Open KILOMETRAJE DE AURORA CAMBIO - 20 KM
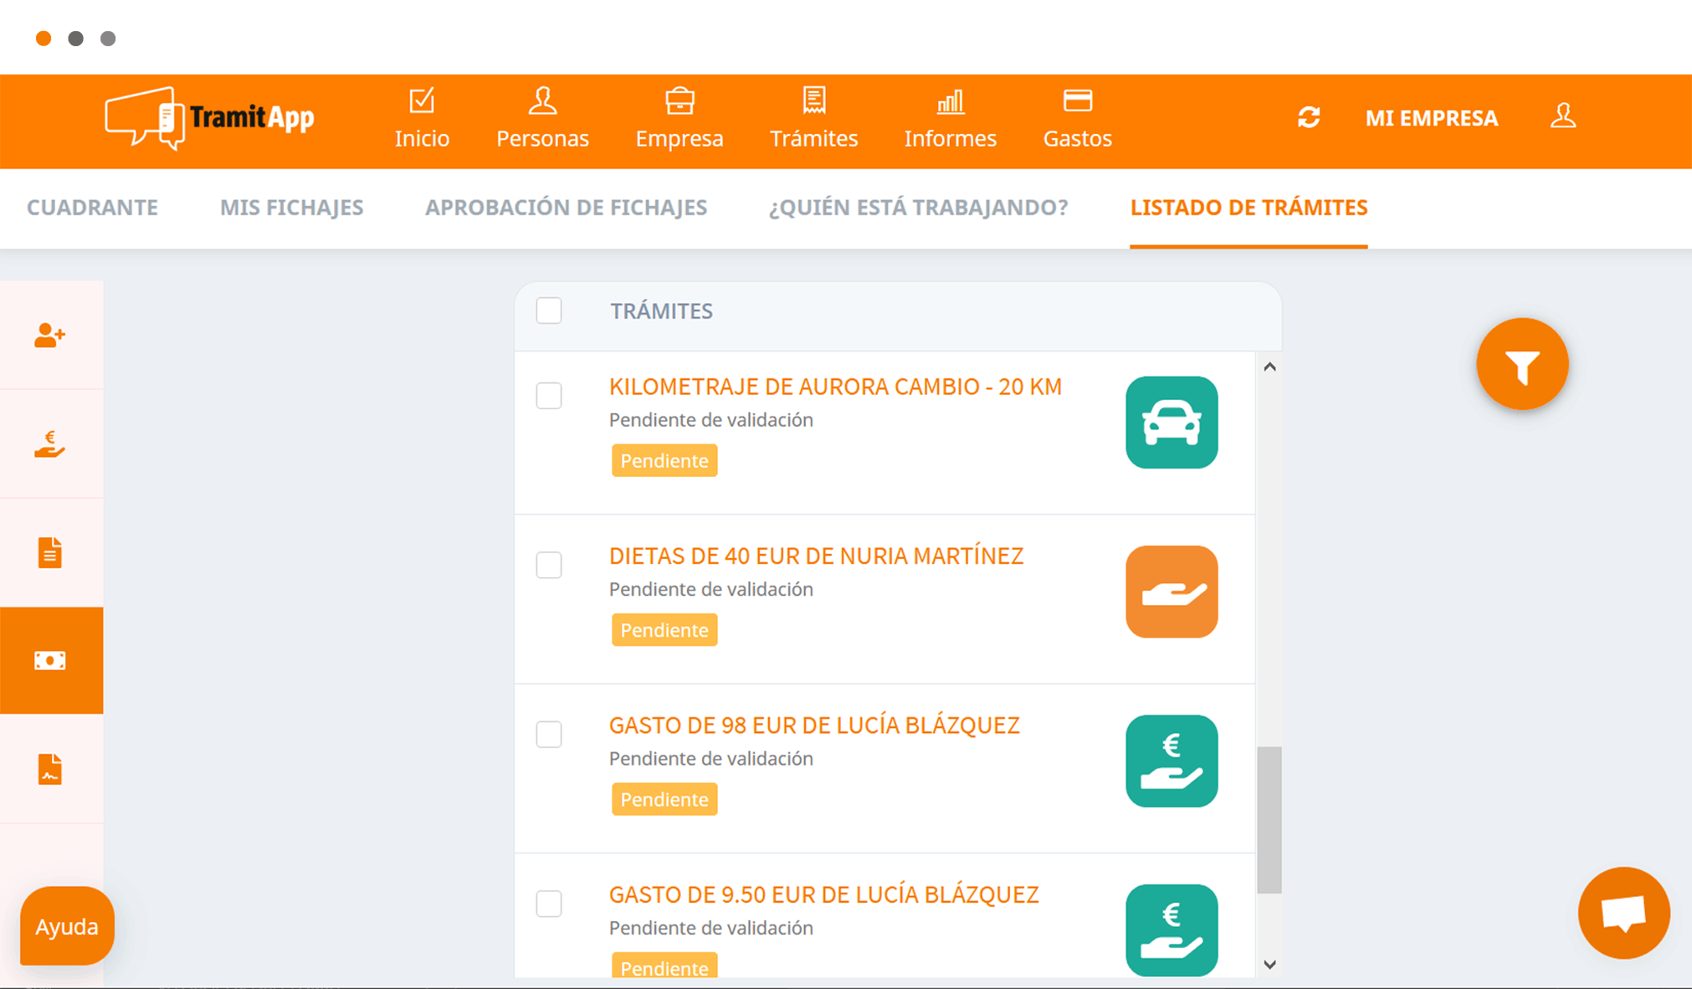 tap(835, 387)
